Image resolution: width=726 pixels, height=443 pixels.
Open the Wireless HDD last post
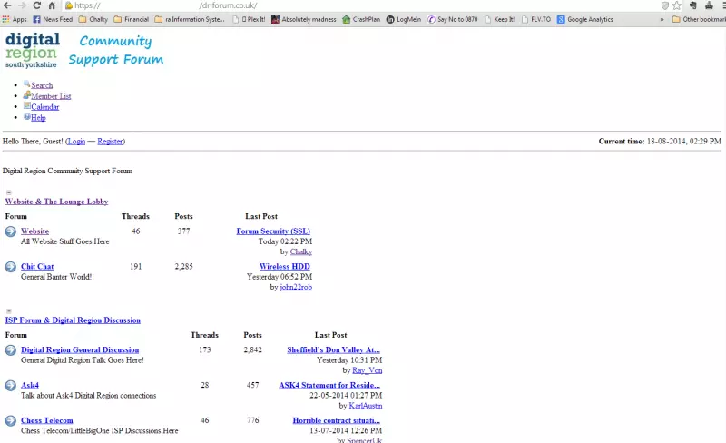pos(284,267)
